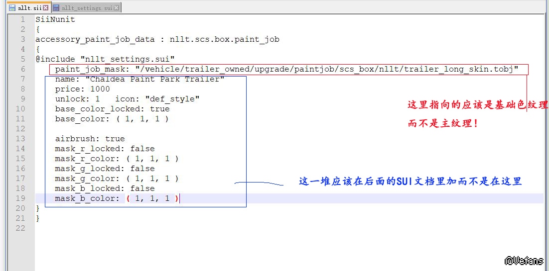Close the nllt.sii tab
This screenshot has height=271, width=549.
(45, 7)
